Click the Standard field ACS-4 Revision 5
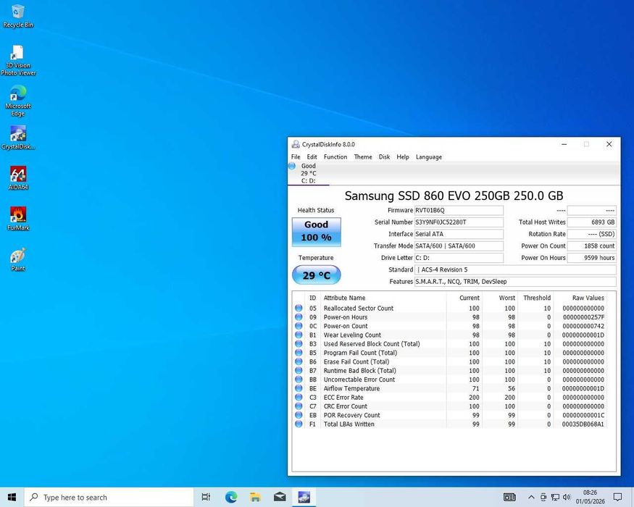The image size is (634, 507). pyautogui.click(x=515, y=269)
